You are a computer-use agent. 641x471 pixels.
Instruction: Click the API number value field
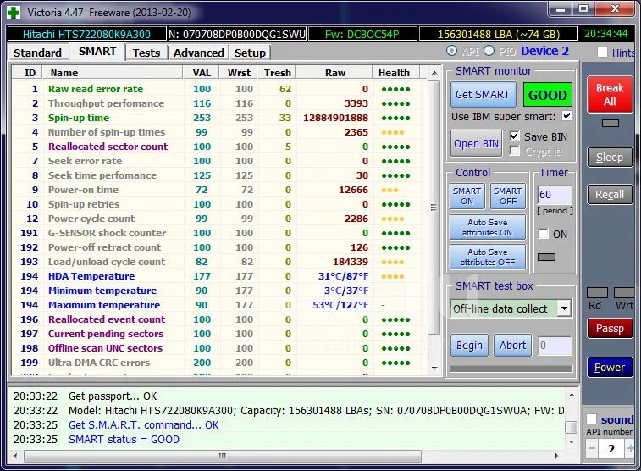click(611, 448)
